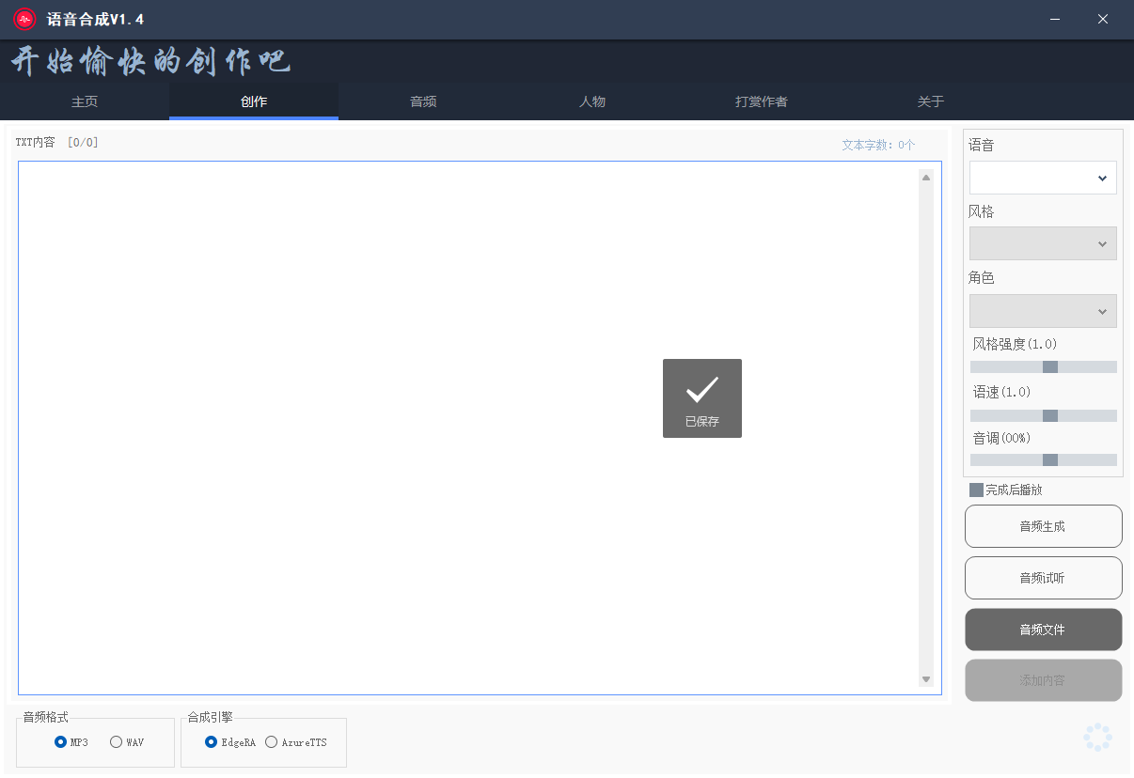Click the 添加内容 button
Viewport: 1134px width, 778px height.
(x=1044, y=680)
